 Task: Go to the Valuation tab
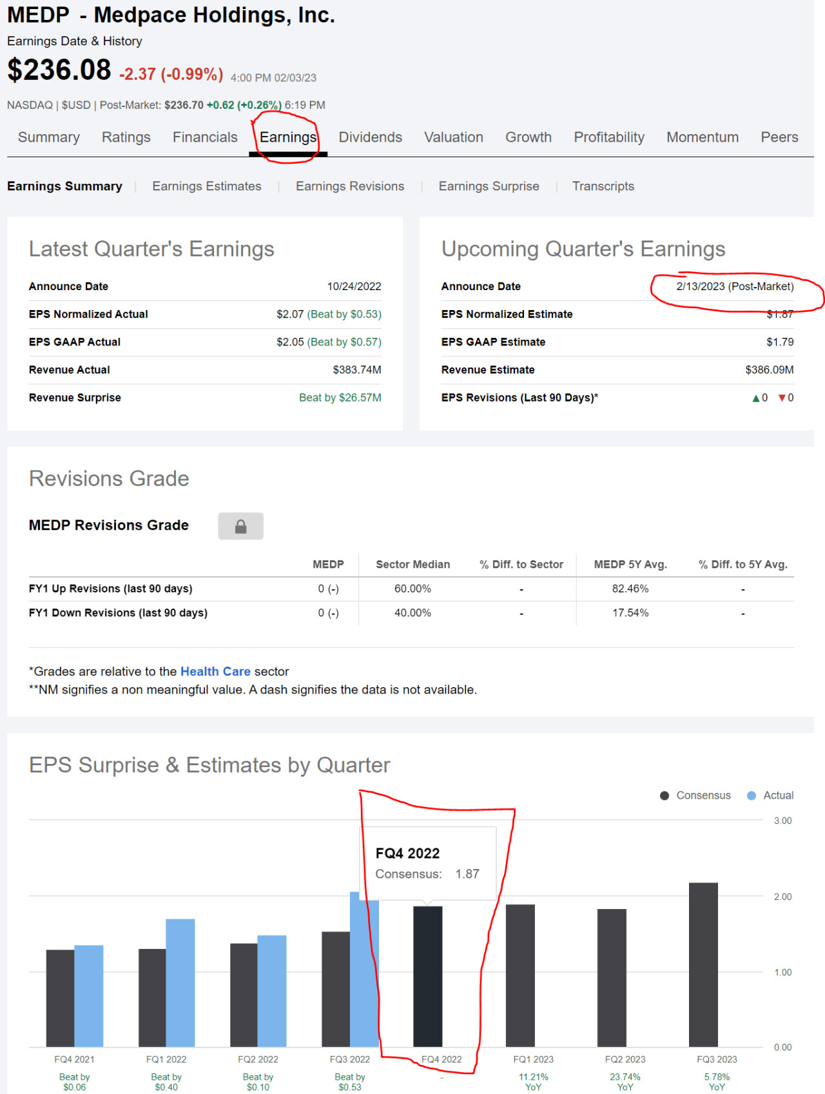453,137
